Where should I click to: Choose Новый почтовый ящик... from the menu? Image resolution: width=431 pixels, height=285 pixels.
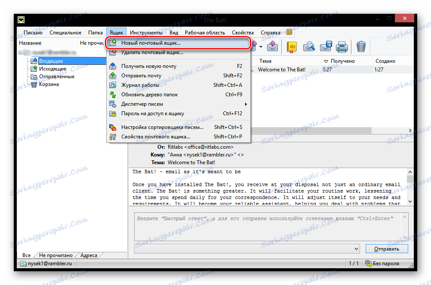click(179, 43)
